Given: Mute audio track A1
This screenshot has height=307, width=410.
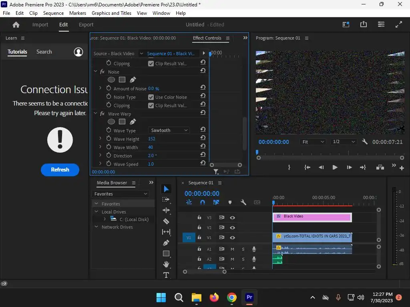Looking at the screenshot, I should click(x=232, y=249).
